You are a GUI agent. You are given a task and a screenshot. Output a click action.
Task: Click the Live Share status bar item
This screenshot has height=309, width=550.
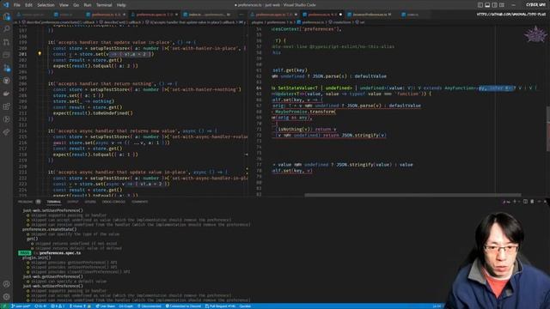coord(106,306)
